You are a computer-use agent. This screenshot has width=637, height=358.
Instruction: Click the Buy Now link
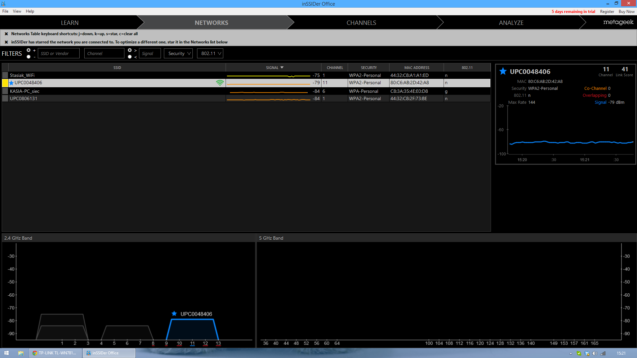(627, 12)
